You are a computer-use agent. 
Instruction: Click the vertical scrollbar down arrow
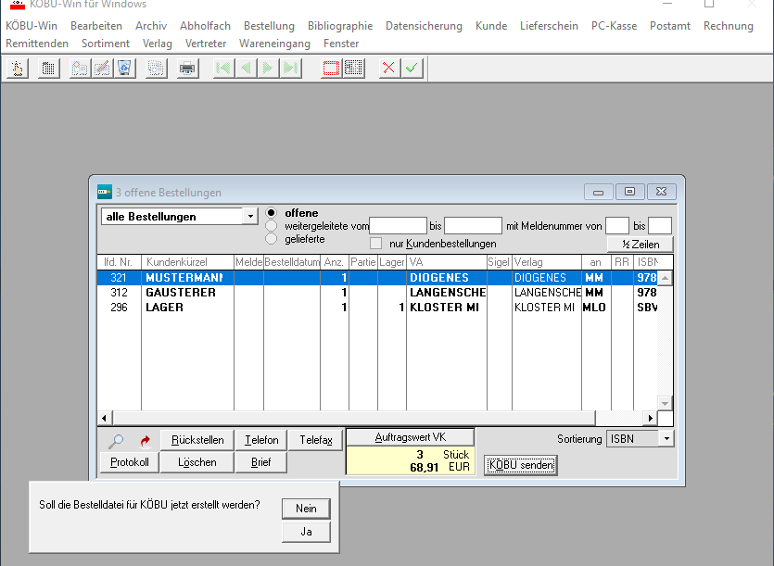[x=665, y=403]
